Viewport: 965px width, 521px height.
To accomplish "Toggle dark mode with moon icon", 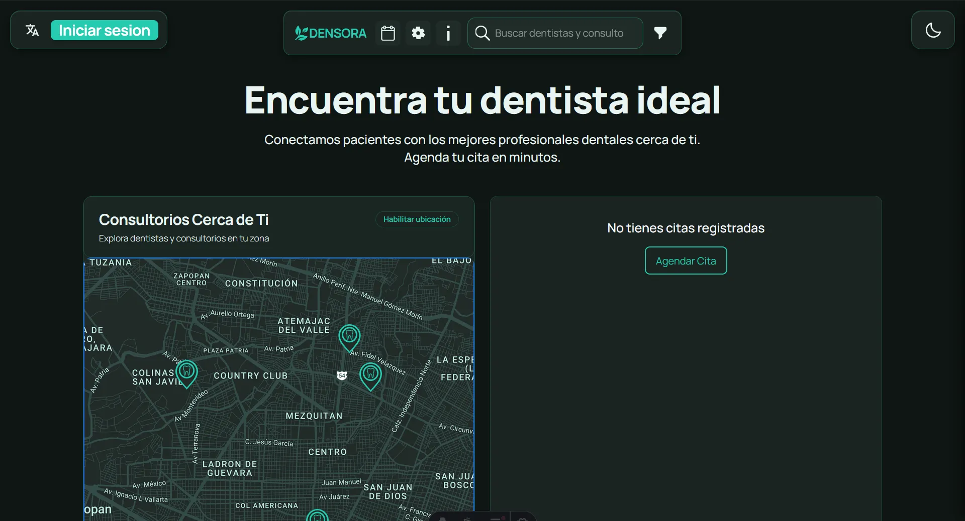I will coord(933,31).
